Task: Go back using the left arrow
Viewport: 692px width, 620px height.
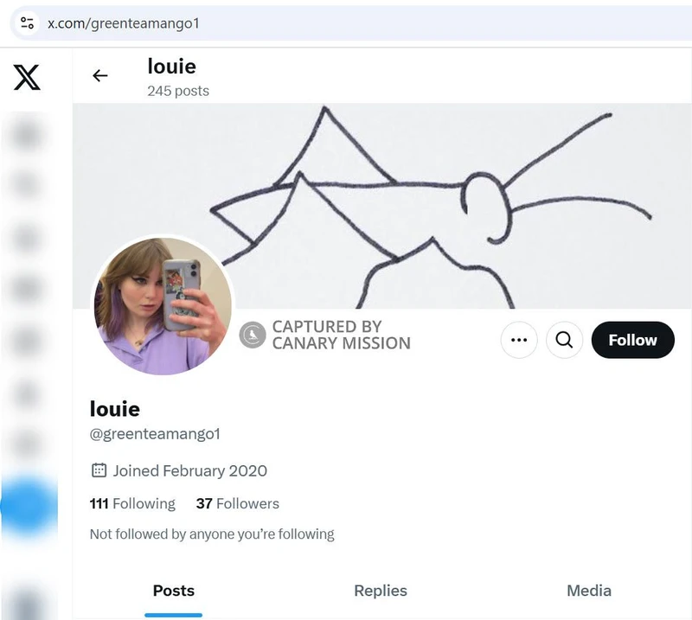Action: point(100,76)
